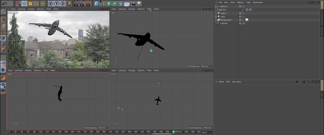Open Render Settings clapperboard with gear

[x=89, y=3]
